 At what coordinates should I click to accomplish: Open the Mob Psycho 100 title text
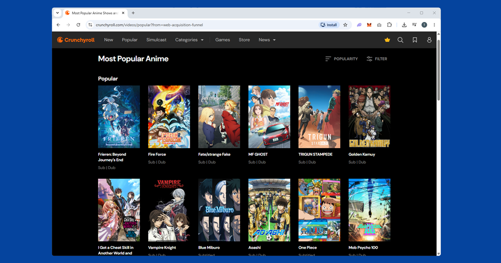click(364, 248)
